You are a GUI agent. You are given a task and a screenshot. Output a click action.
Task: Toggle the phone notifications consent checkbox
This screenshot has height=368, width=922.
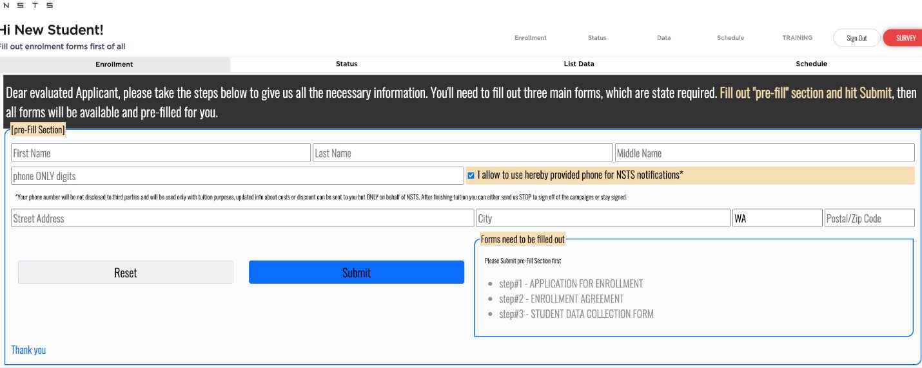pyautogui.click(x=471, y=175)
